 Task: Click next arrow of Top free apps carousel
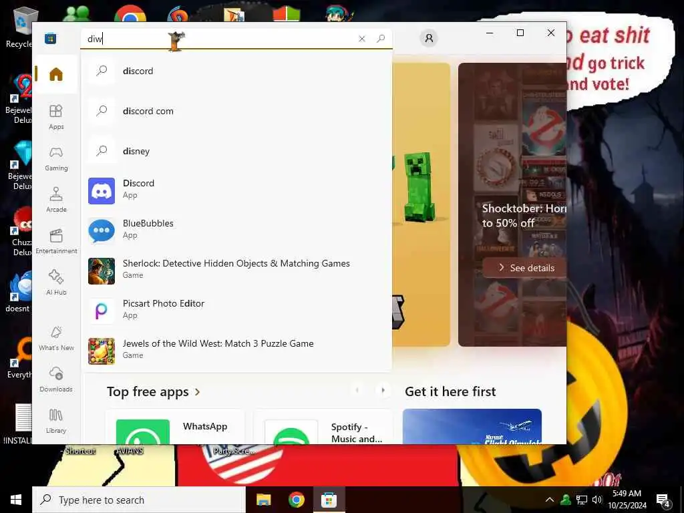(x=383, y=390)
